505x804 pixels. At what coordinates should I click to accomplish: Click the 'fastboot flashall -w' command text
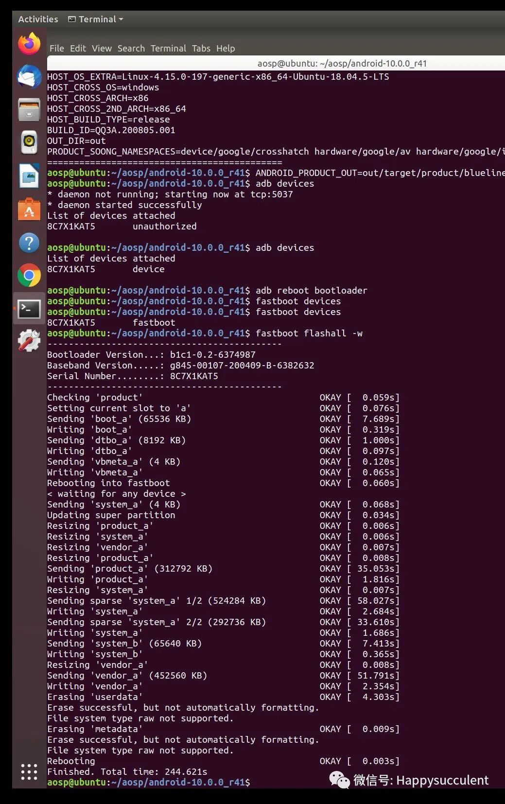point(309,333)
